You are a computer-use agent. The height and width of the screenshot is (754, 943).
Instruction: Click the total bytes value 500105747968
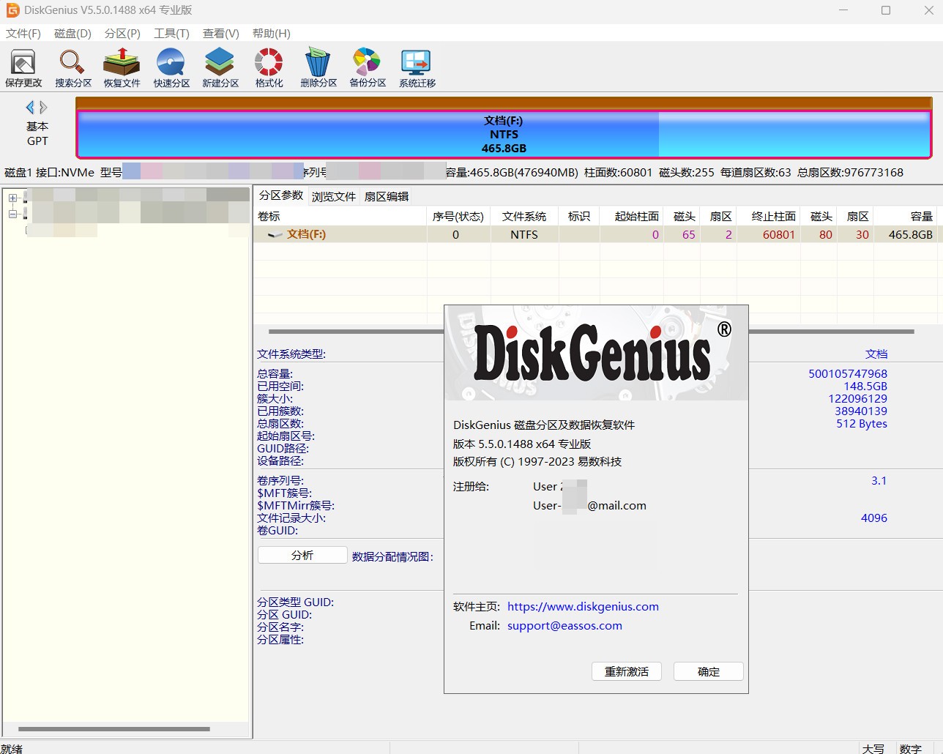[848, 373]
